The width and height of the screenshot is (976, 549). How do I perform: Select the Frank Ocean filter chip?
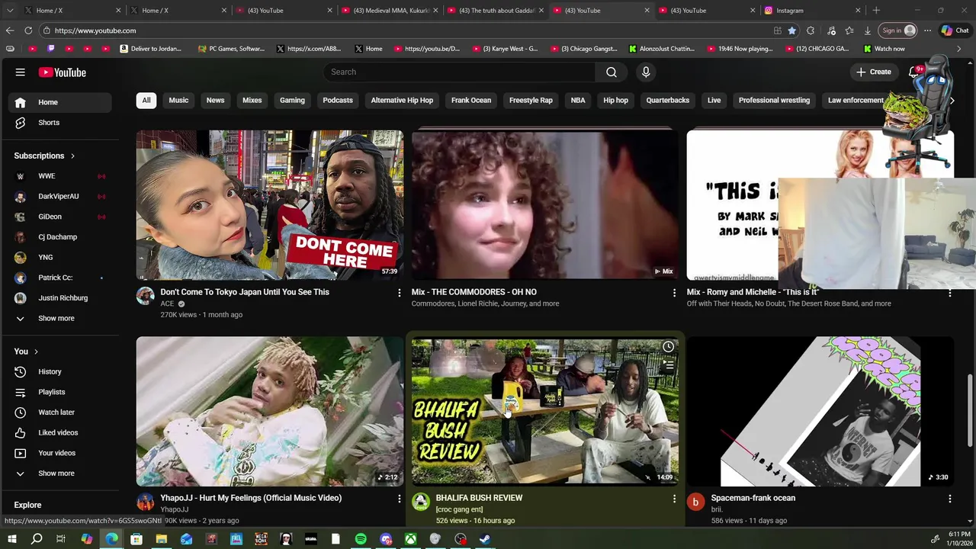pyautogui.click(x=471, y=100)
